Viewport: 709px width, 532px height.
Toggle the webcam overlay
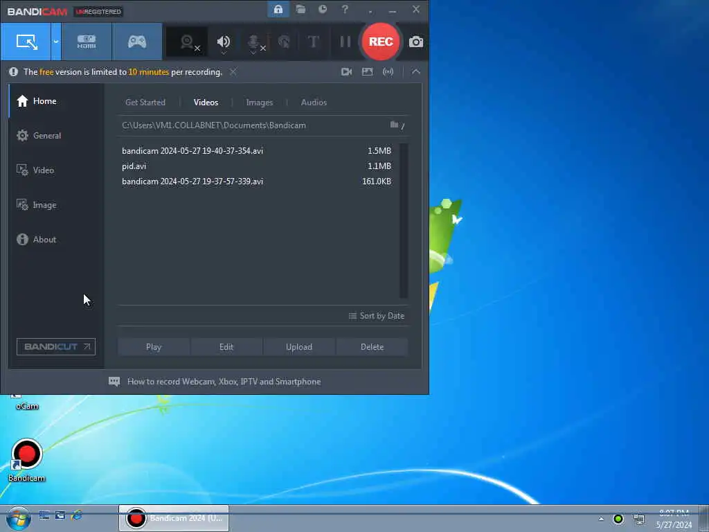point(187,42)
